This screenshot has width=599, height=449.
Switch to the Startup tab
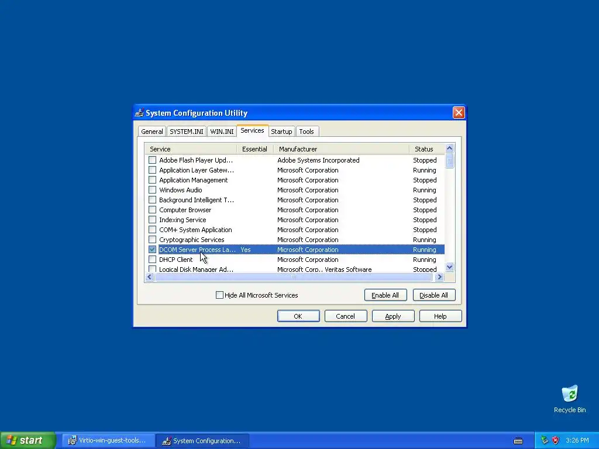pyautogui.click(x=281, y=132)
